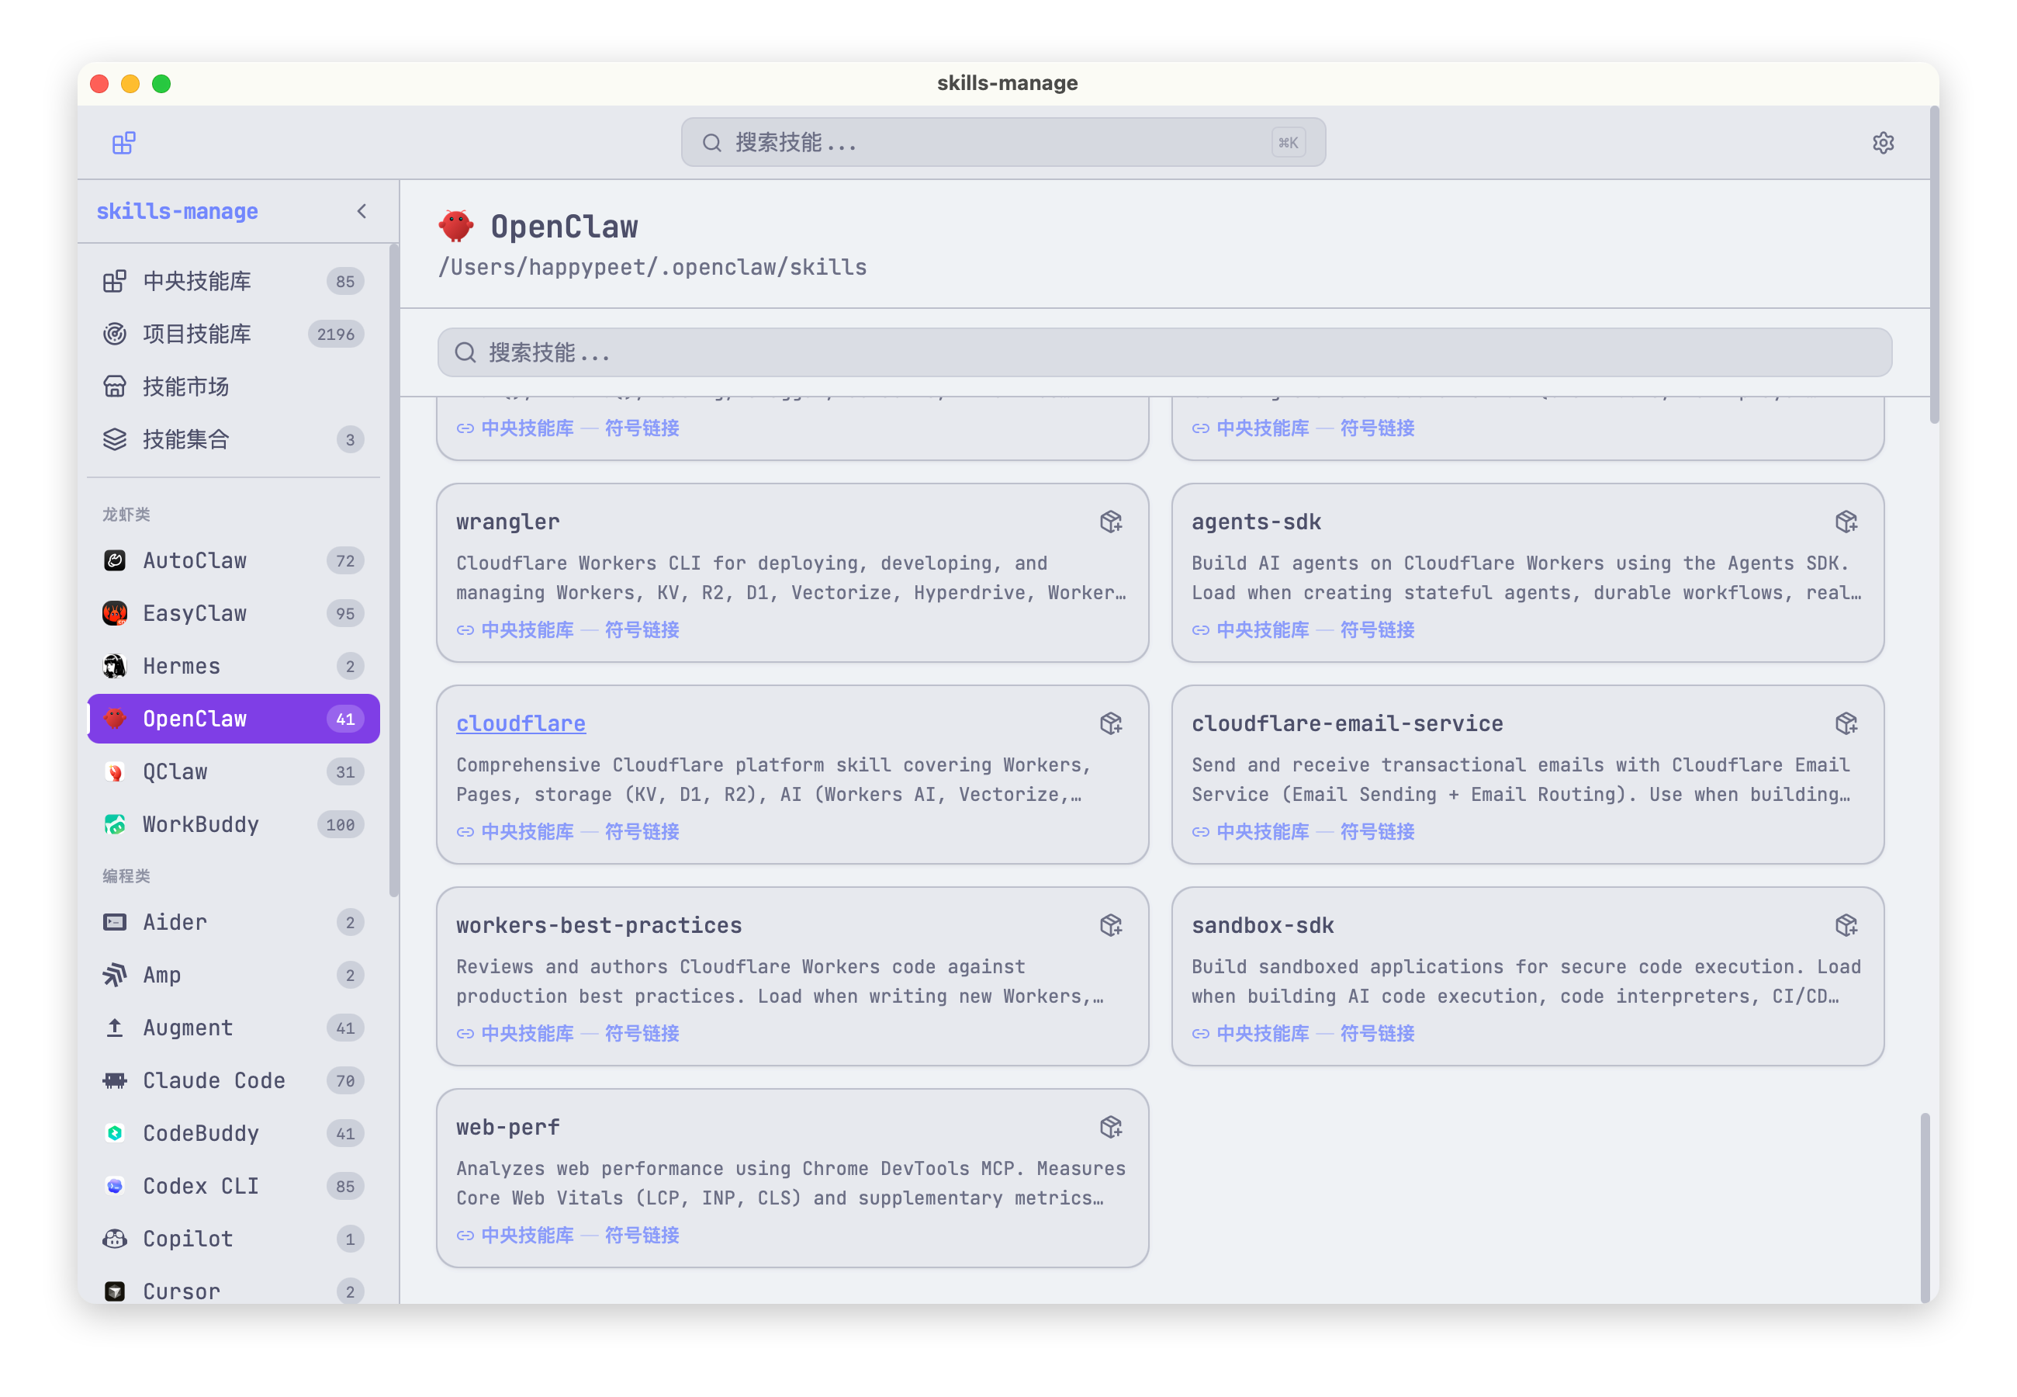2017x1397 pixels.
Task: Open the 中央技能库 section
Action: coord(197,280)
